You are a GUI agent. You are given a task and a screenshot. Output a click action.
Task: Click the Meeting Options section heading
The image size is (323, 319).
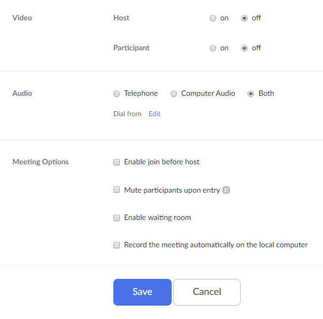click(41, 162)
